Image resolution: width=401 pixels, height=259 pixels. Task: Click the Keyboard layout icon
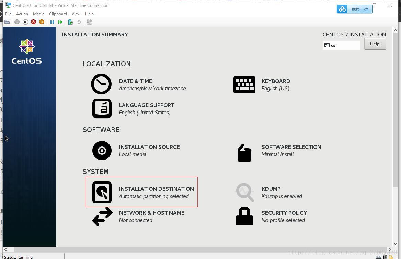tap(244, 84)
